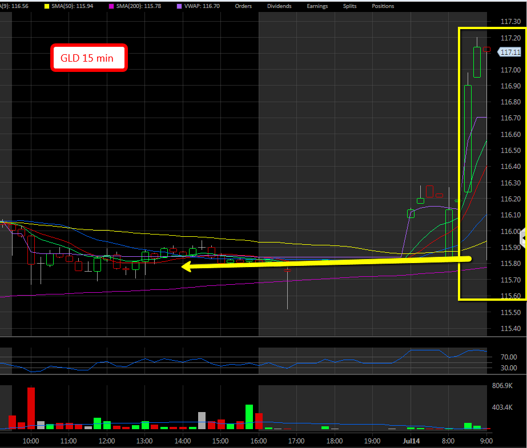Viewport: 527px width, 448px height.
Task: Click the yellow SMA(50) color swatch
Action: (x=47, y=6)
